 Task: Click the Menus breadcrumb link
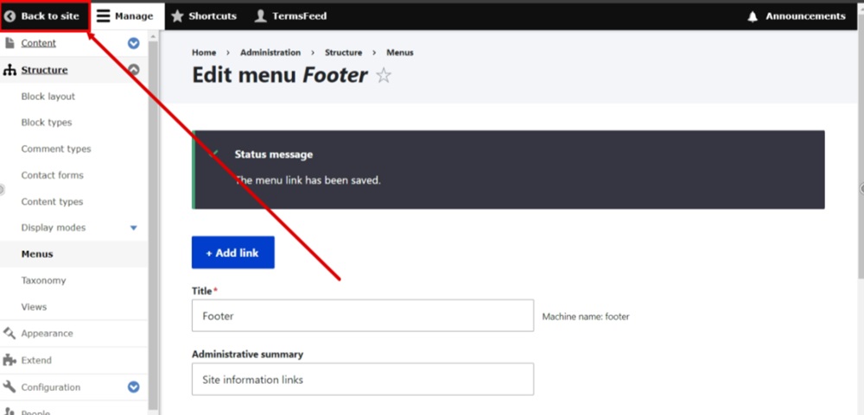pyautogui.click(x=399, y=53)
